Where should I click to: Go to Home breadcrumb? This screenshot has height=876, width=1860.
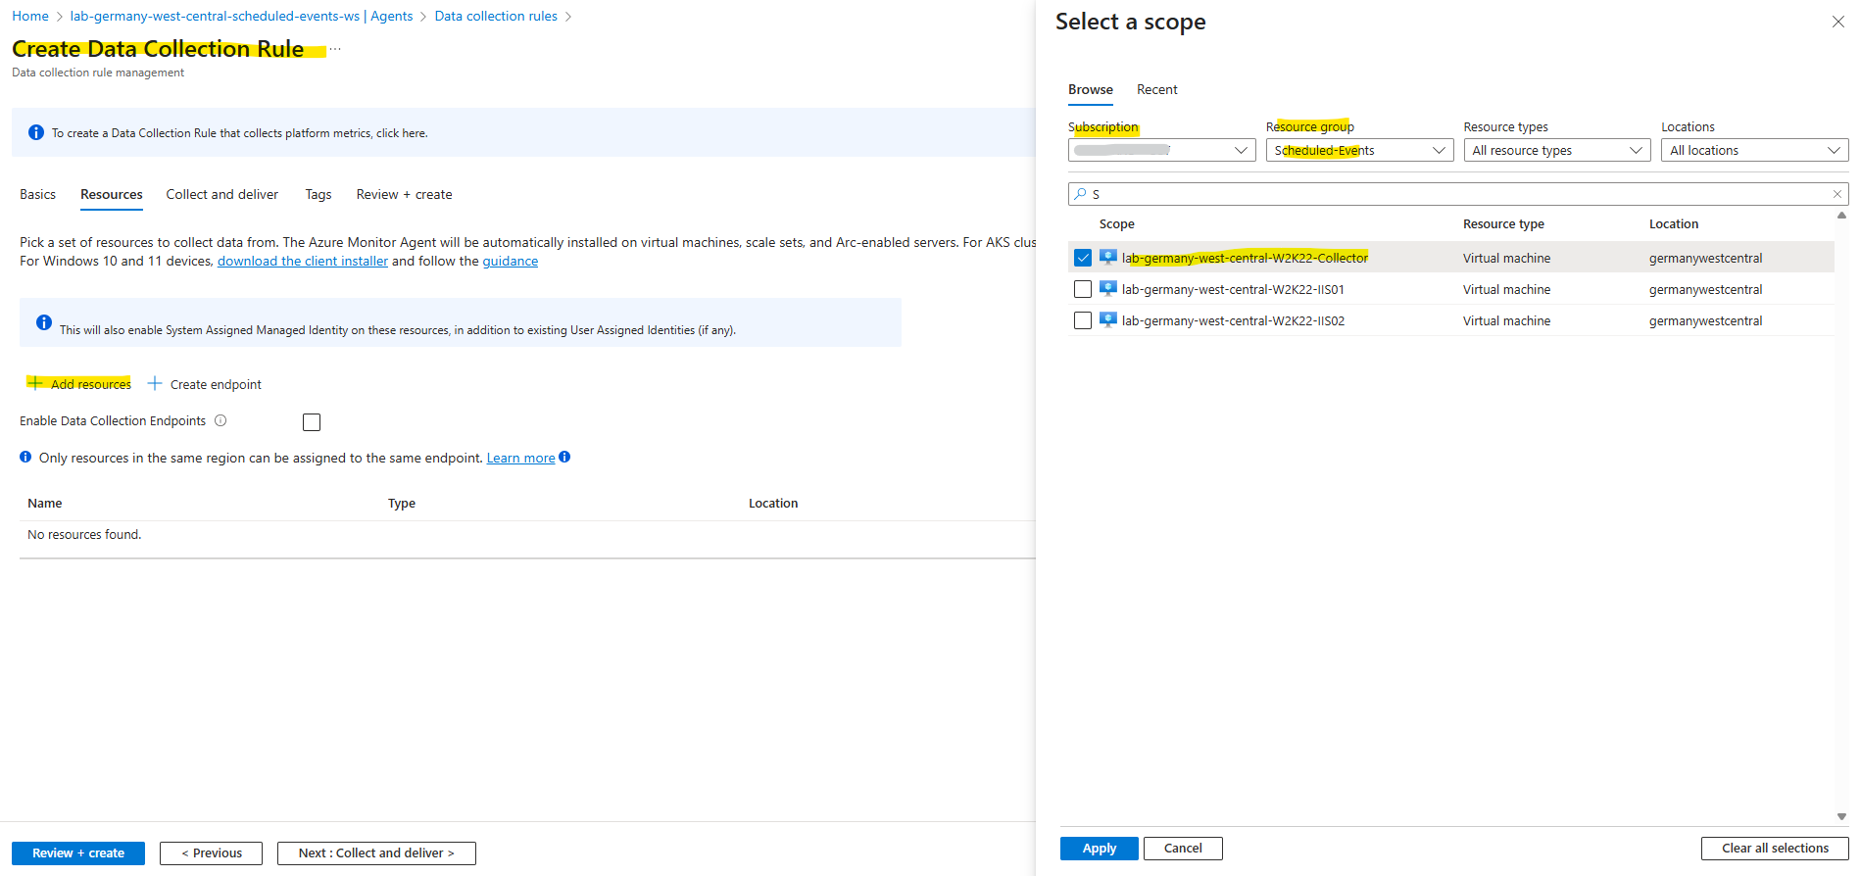click(x=30, y=16)
